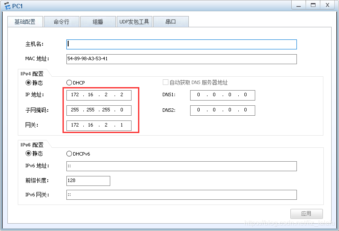Select the DHCPv6 radio button

coord(69,154)
